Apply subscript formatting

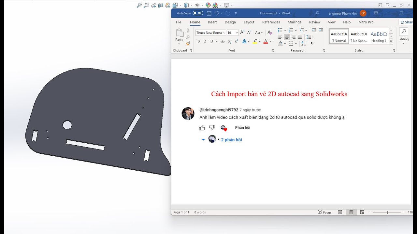click(x=230, y=41)
